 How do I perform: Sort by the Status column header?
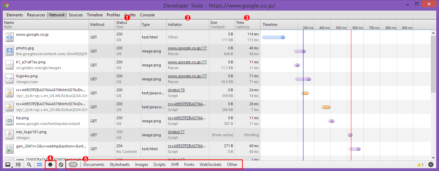128,25
